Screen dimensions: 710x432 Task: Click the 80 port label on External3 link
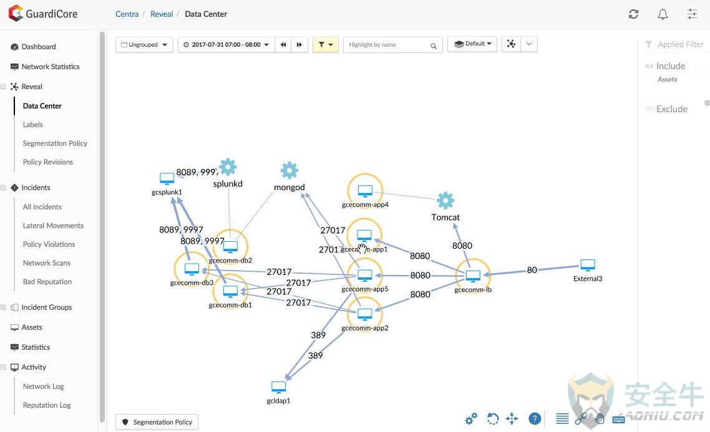click(532, 270)
